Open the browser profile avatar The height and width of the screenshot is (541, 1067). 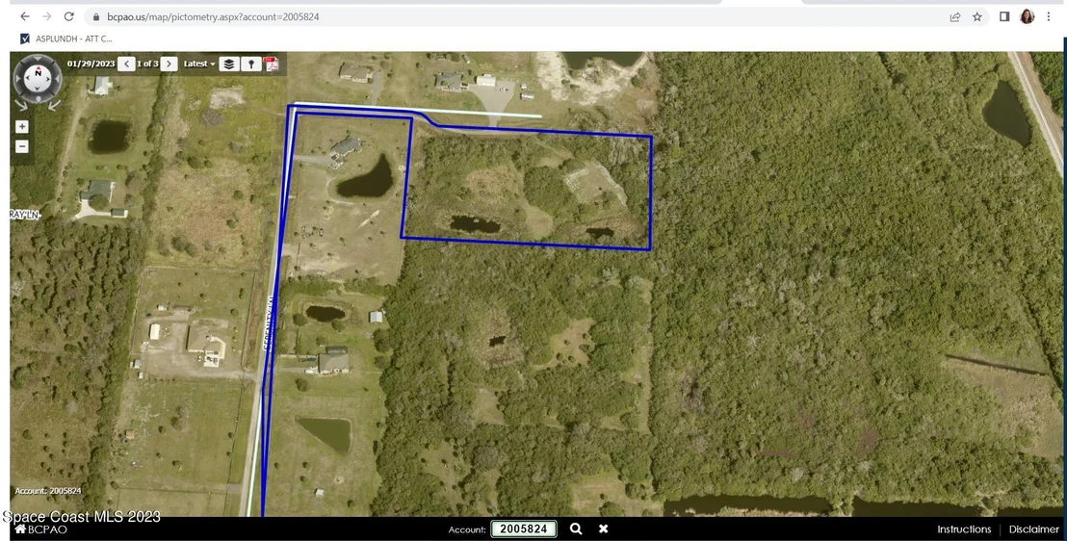[1027, 16]
